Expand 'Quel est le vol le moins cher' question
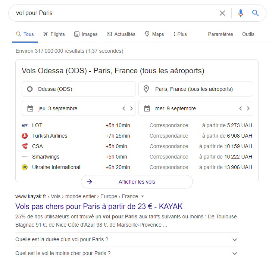 coord(235,253)
